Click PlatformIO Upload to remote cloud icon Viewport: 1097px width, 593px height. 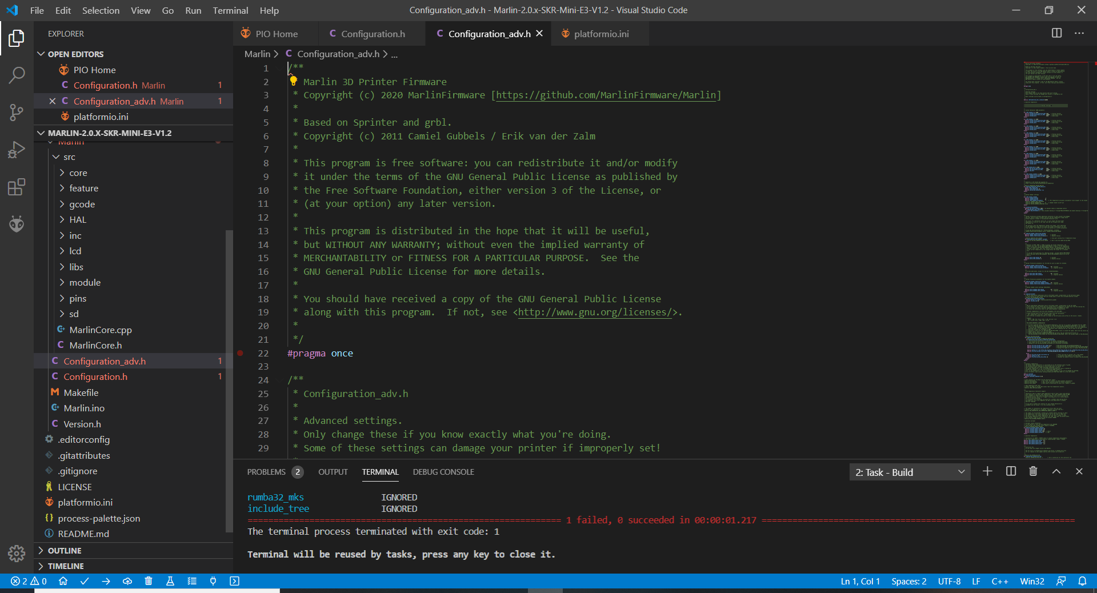point(127,581)
